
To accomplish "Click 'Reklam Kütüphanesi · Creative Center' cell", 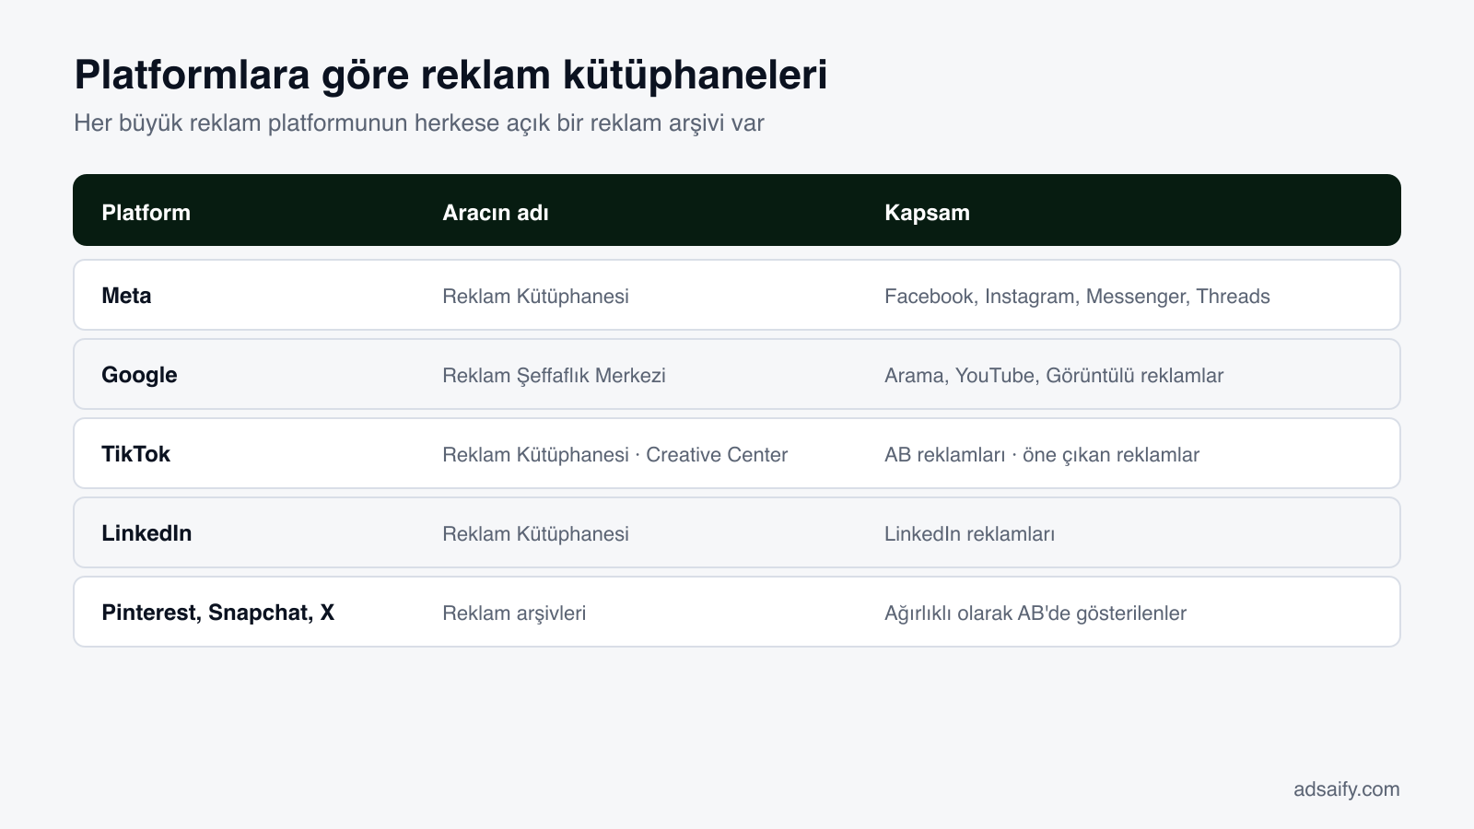I will coord(614,454).
